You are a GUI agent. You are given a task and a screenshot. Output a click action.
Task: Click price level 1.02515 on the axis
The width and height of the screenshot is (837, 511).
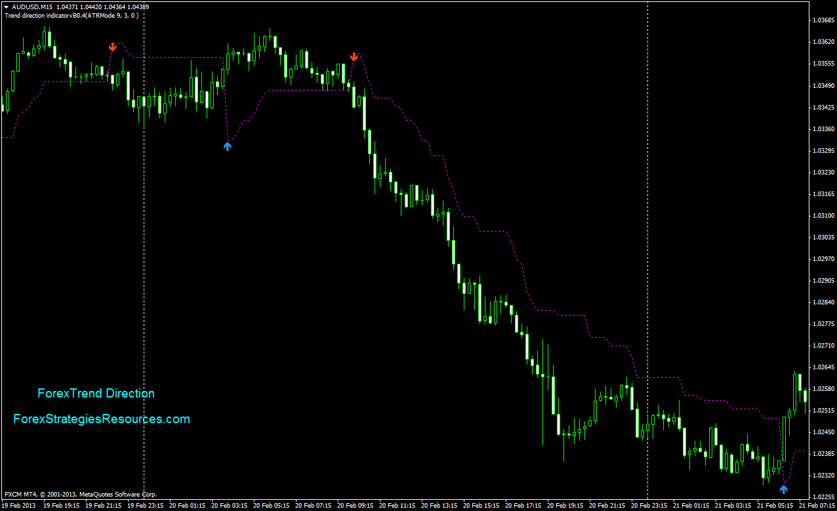[823, 410]
